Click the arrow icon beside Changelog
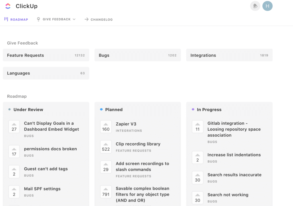The image size is (293, 206). [86, 19]
